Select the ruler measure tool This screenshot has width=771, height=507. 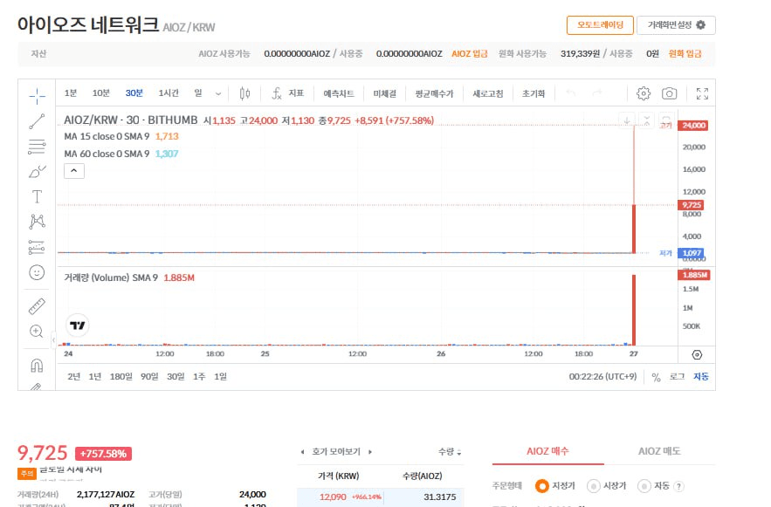tap(37, 306)
